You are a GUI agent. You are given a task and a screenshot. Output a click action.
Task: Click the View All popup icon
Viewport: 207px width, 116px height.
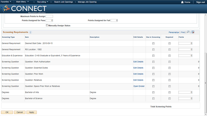pyautogui.click(x=188, y=32)
